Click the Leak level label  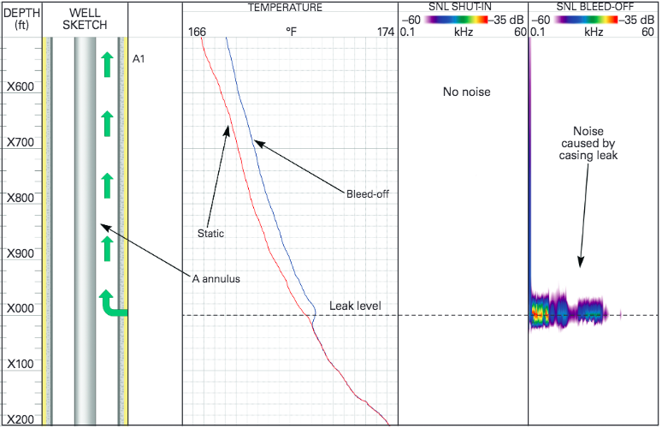pyautogui.click(x=355, y=306)
